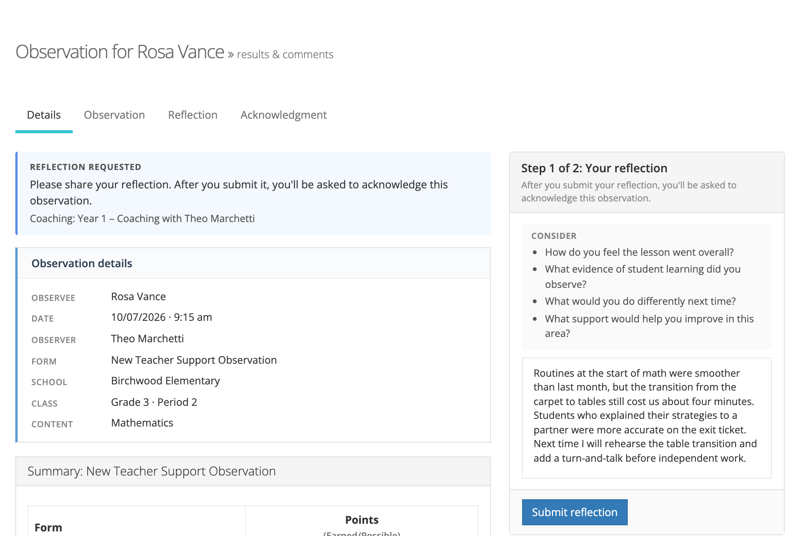Click the 'OBSERVEE' field label

pyautogui.click(x=53, y=298)
